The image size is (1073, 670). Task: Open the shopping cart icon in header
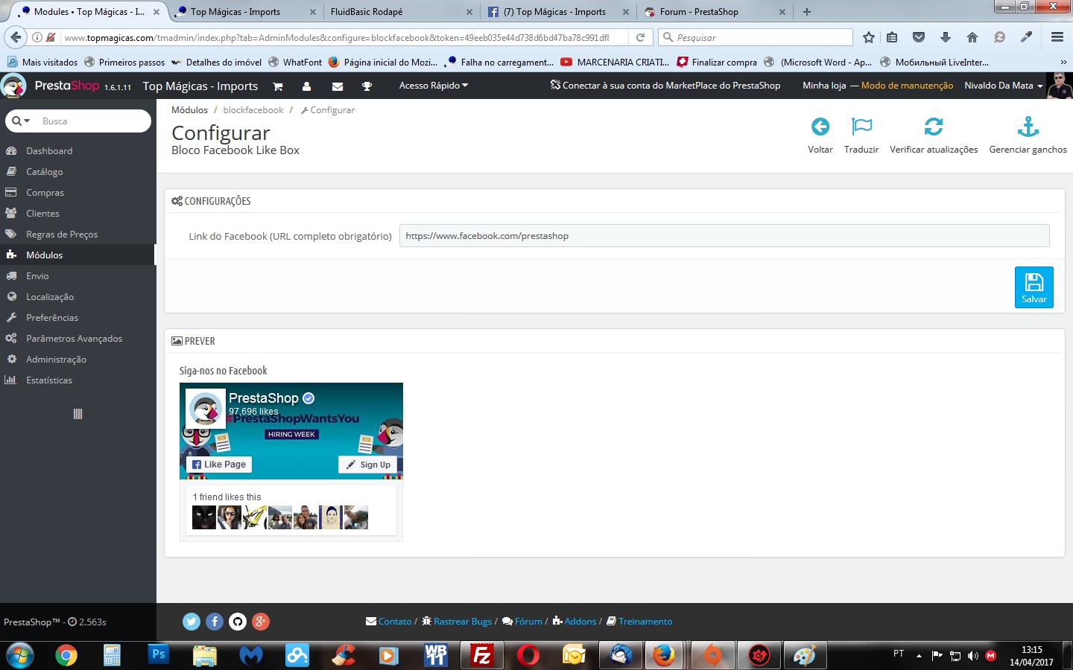pos(278,86)
